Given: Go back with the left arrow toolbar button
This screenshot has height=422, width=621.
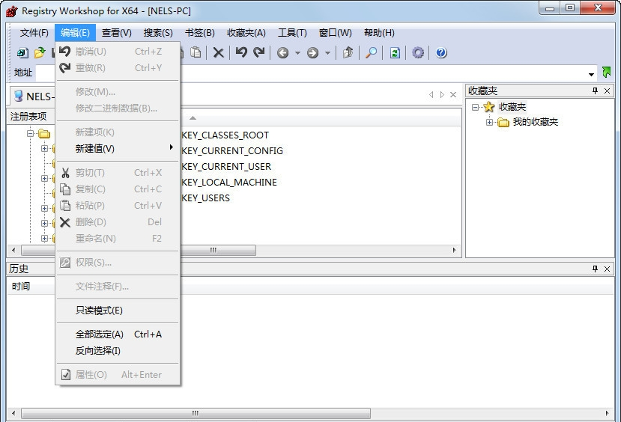Looking at the screenshot, I should 282,52.
